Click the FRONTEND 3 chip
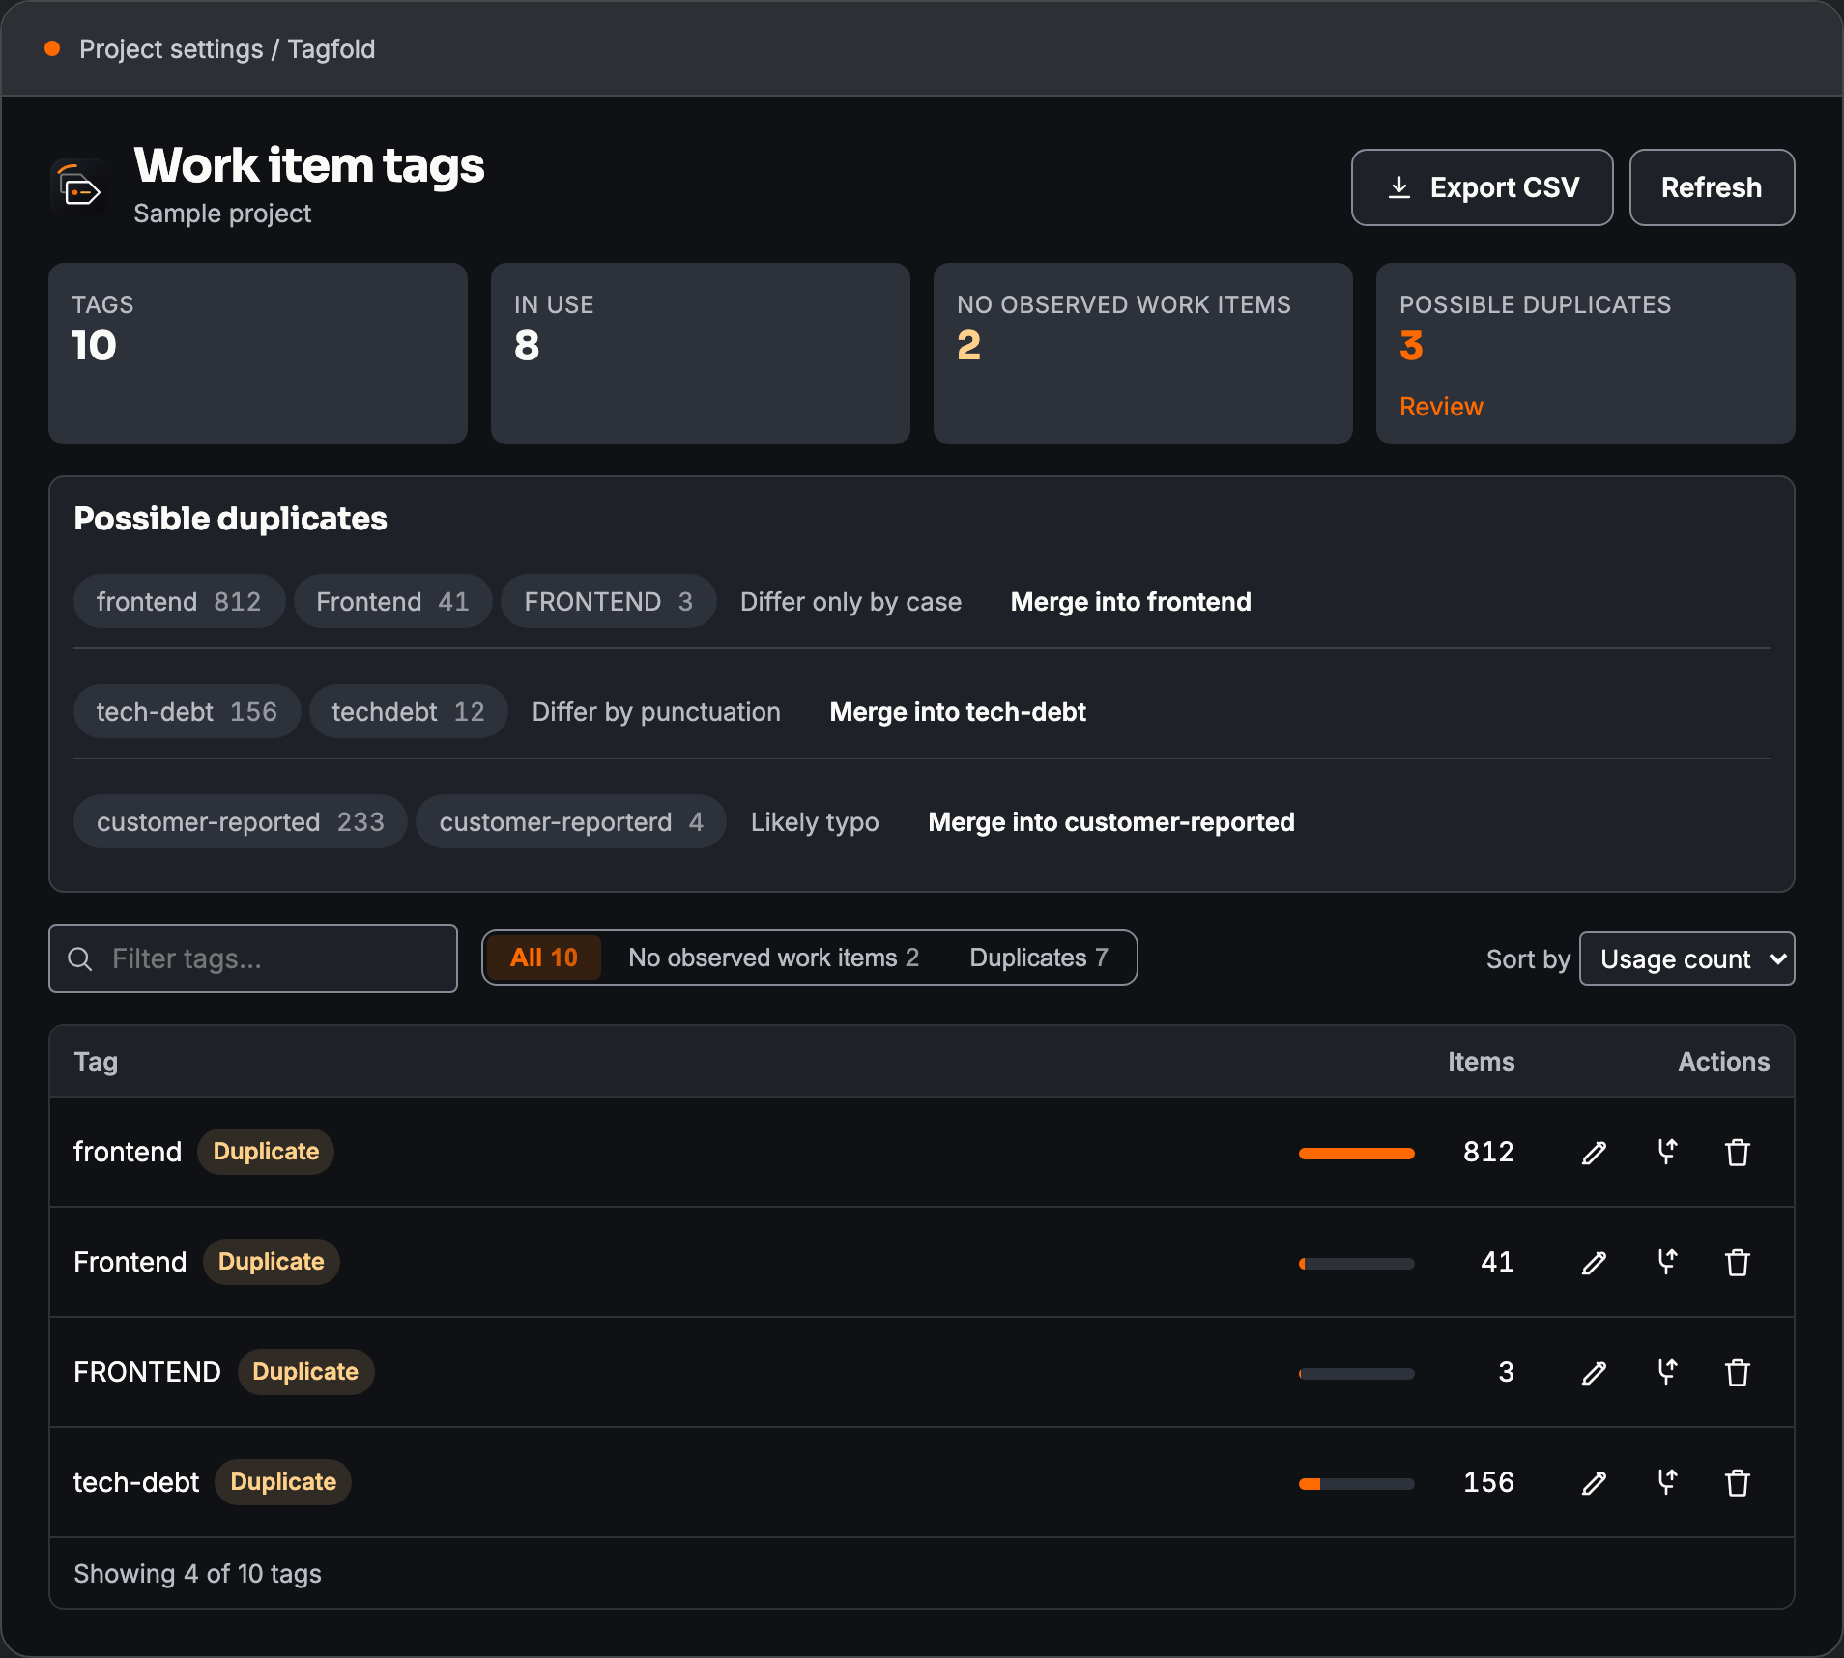1844x1658 pixels. tap(608, 602)
